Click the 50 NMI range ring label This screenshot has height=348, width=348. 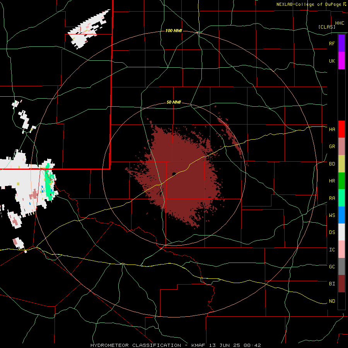point(174,102)
